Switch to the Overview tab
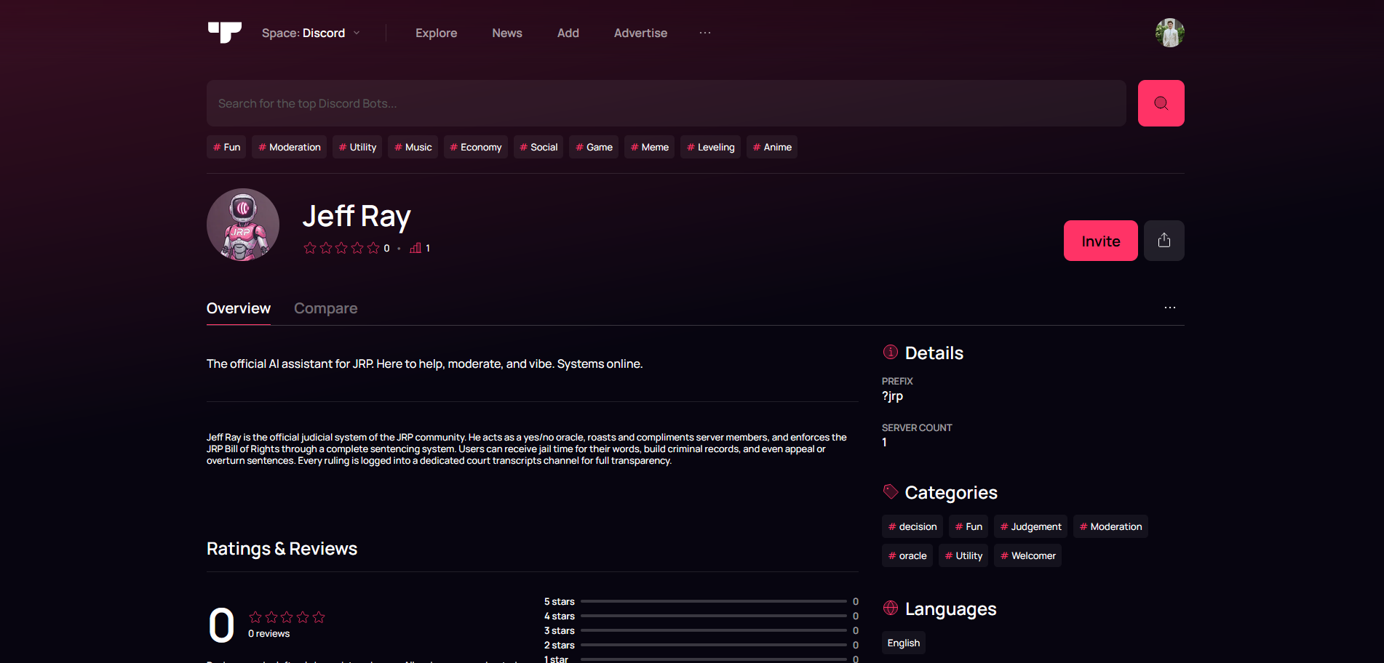 coord(239,308)
